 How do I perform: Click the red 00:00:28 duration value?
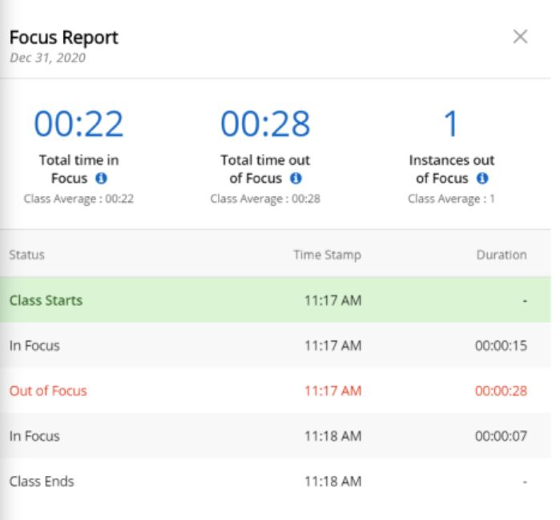pos(502,392)
